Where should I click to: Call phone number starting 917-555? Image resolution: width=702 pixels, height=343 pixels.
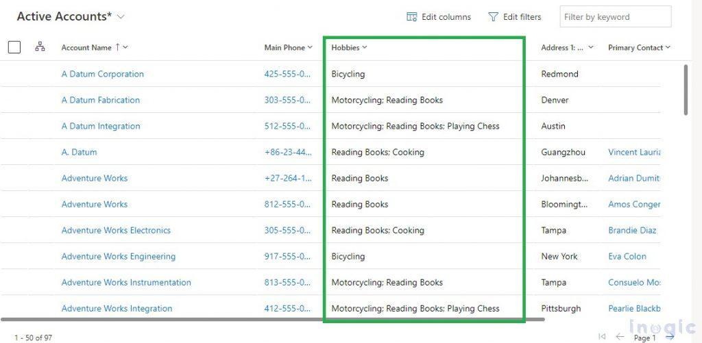pos(287,256)
